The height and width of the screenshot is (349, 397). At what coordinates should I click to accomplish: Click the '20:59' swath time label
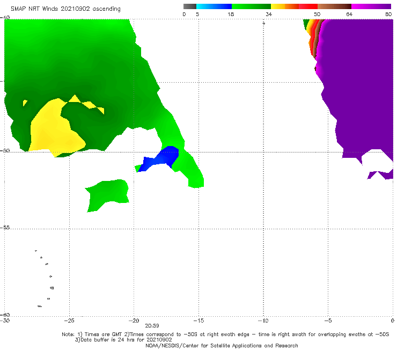click(152, 326)
